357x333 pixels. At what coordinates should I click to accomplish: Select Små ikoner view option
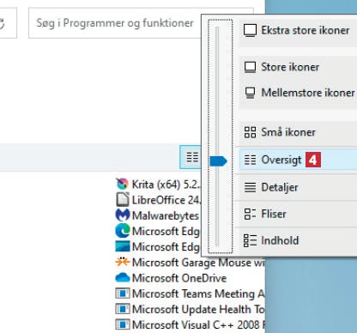(x=298, y=132)
